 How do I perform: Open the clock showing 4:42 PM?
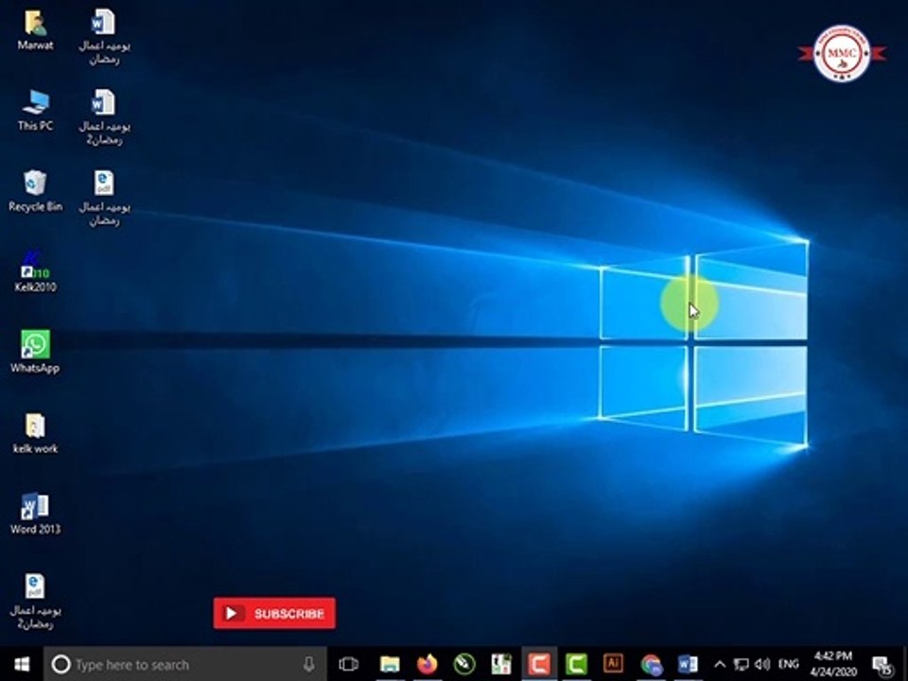[833, 664]
